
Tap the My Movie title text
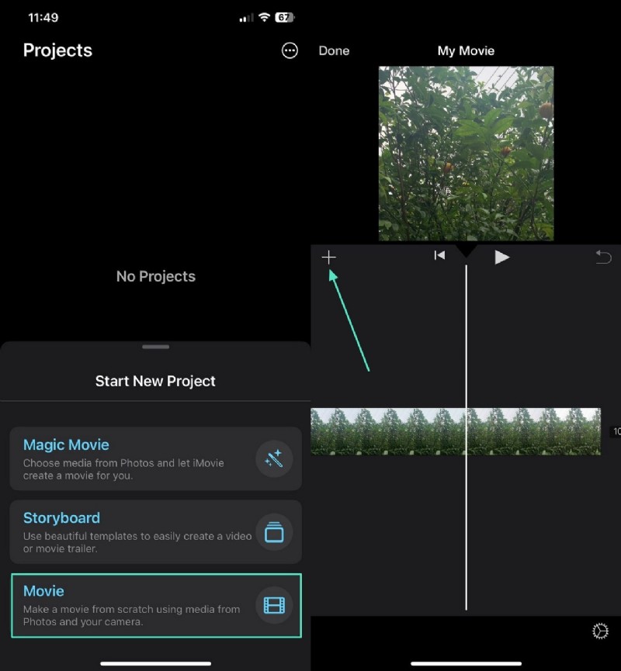(x=466, y=50)
